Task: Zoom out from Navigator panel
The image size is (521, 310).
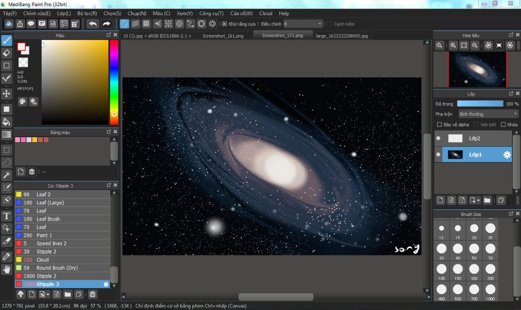Action: [475, 45]
